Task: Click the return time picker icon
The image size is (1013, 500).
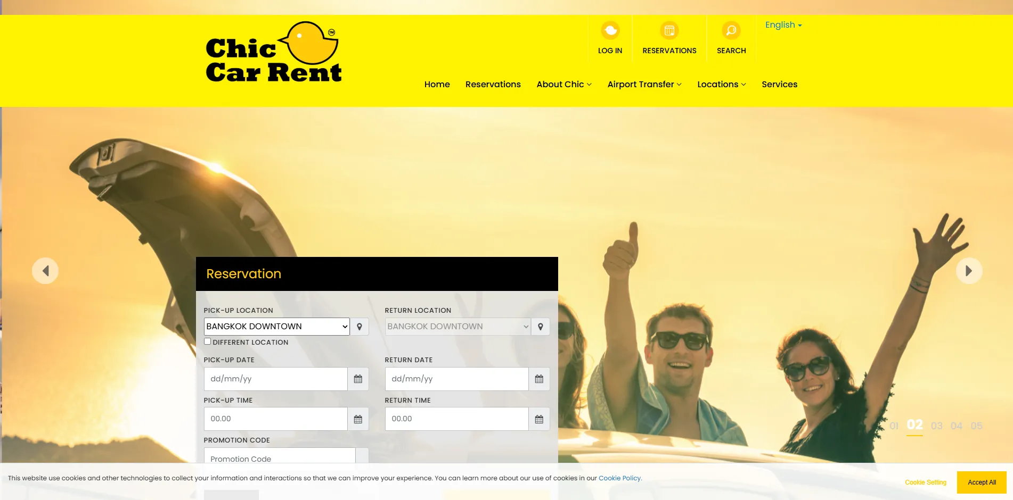Action: click(539, 419)
